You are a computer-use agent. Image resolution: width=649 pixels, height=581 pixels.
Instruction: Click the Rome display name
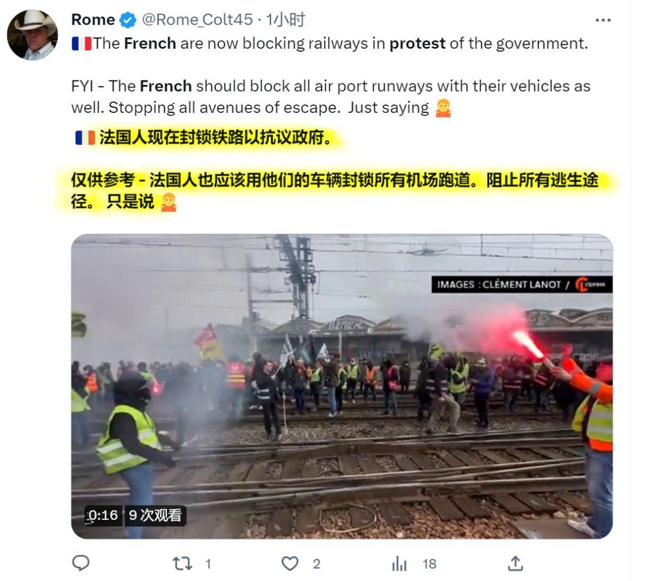[93, 19]
